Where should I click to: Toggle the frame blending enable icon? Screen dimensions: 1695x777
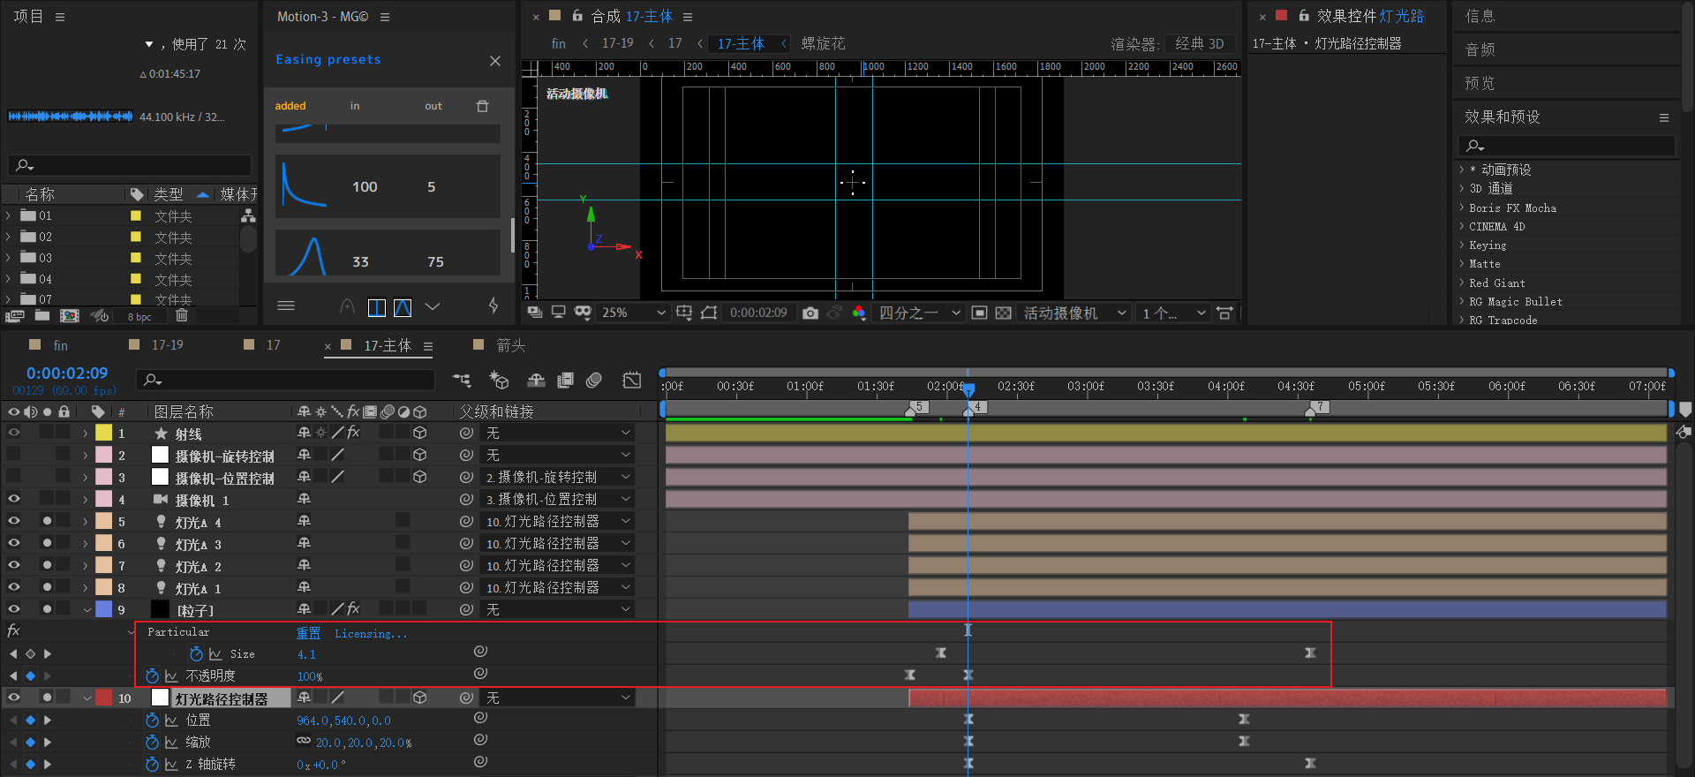click(x=566, y=380)
